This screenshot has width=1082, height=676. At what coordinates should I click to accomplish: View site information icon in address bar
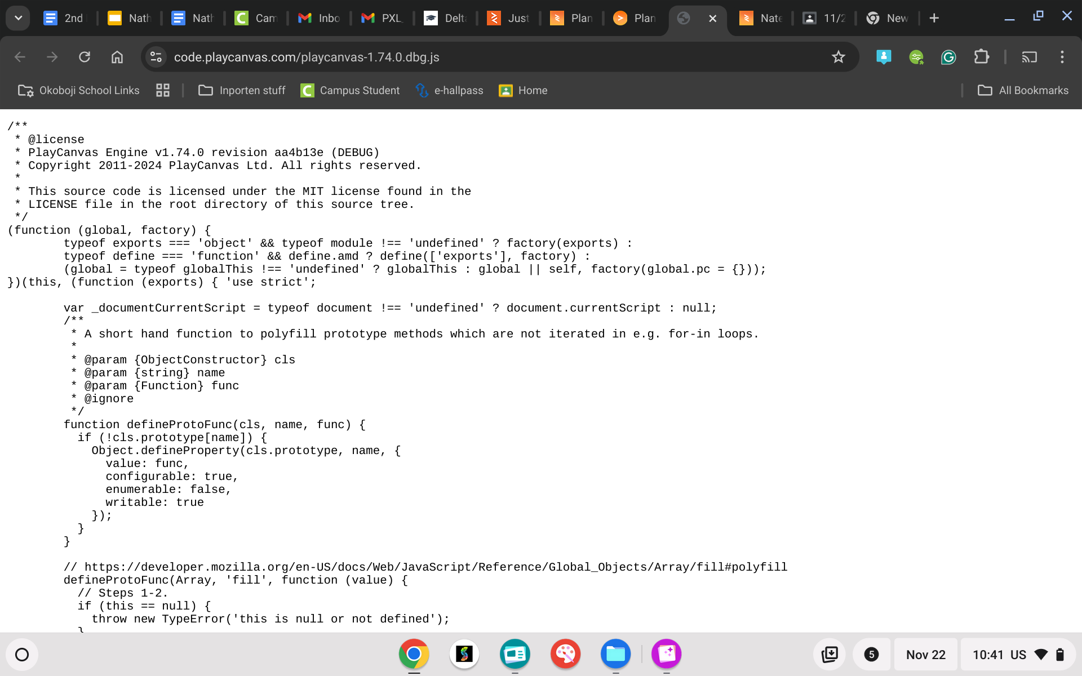(x=156, y=57)
